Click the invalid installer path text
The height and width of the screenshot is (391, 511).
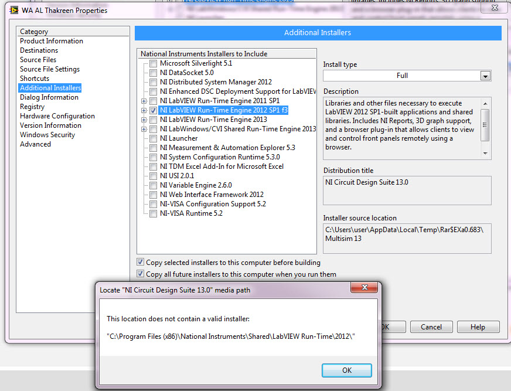231,336
